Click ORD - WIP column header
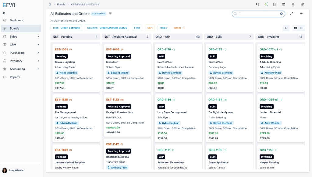Viewport: 312px width, 177px height. point(178,37)
